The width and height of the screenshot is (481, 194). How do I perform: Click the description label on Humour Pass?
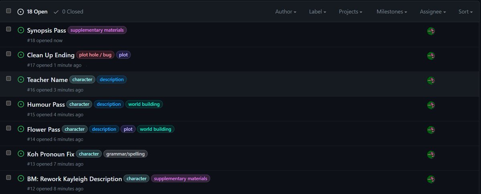point(109,105)
